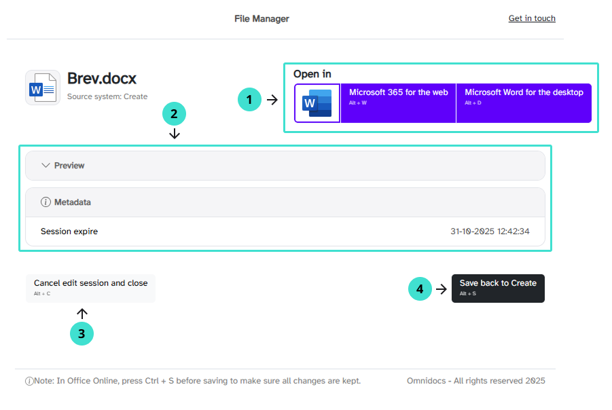Click the numbered marker 3 circle

tap(82, 333)
